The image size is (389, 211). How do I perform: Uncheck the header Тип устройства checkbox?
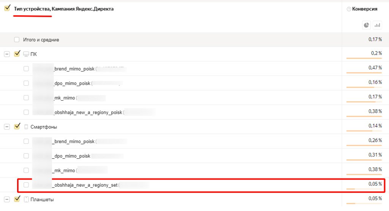point(7,8)
